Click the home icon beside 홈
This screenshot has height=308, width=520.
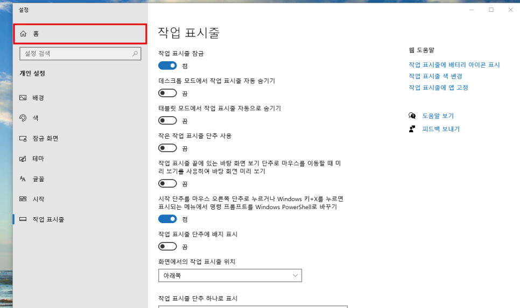click(x=23, y=33)
